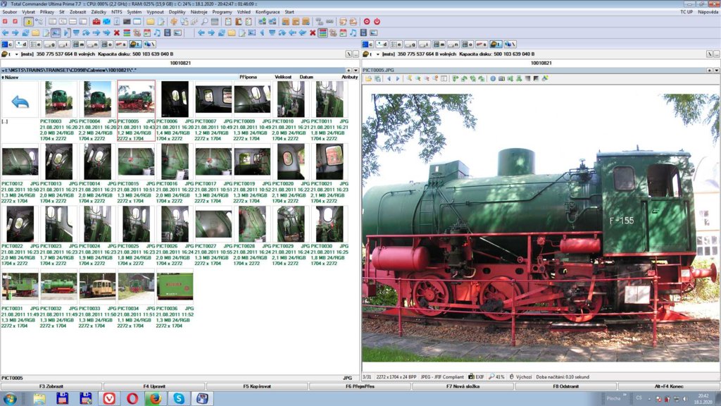Viewport: 721px width, 406px height.
Task: Click the magnifier search icon in top toolbar
Action: coord(204,22)
